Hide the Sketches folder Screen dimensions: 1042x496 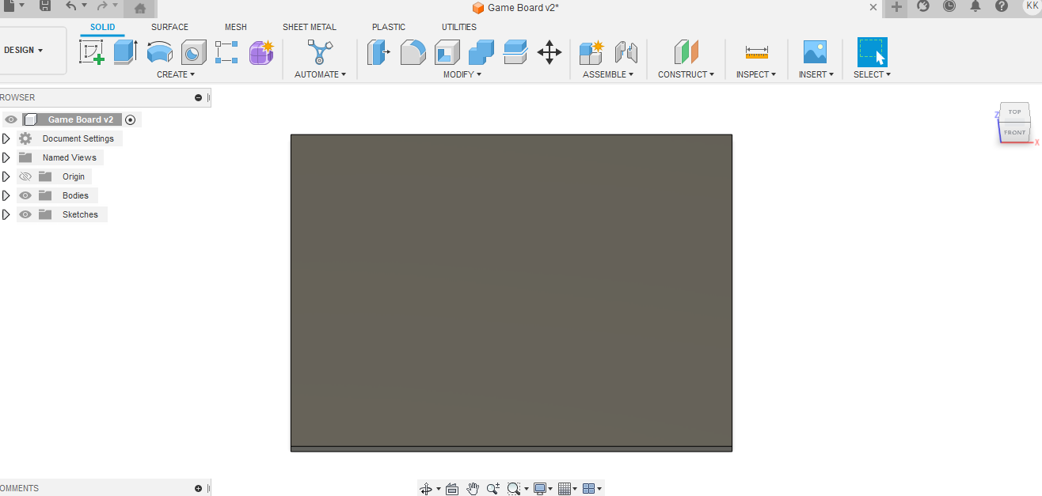(x=25, y=214)
